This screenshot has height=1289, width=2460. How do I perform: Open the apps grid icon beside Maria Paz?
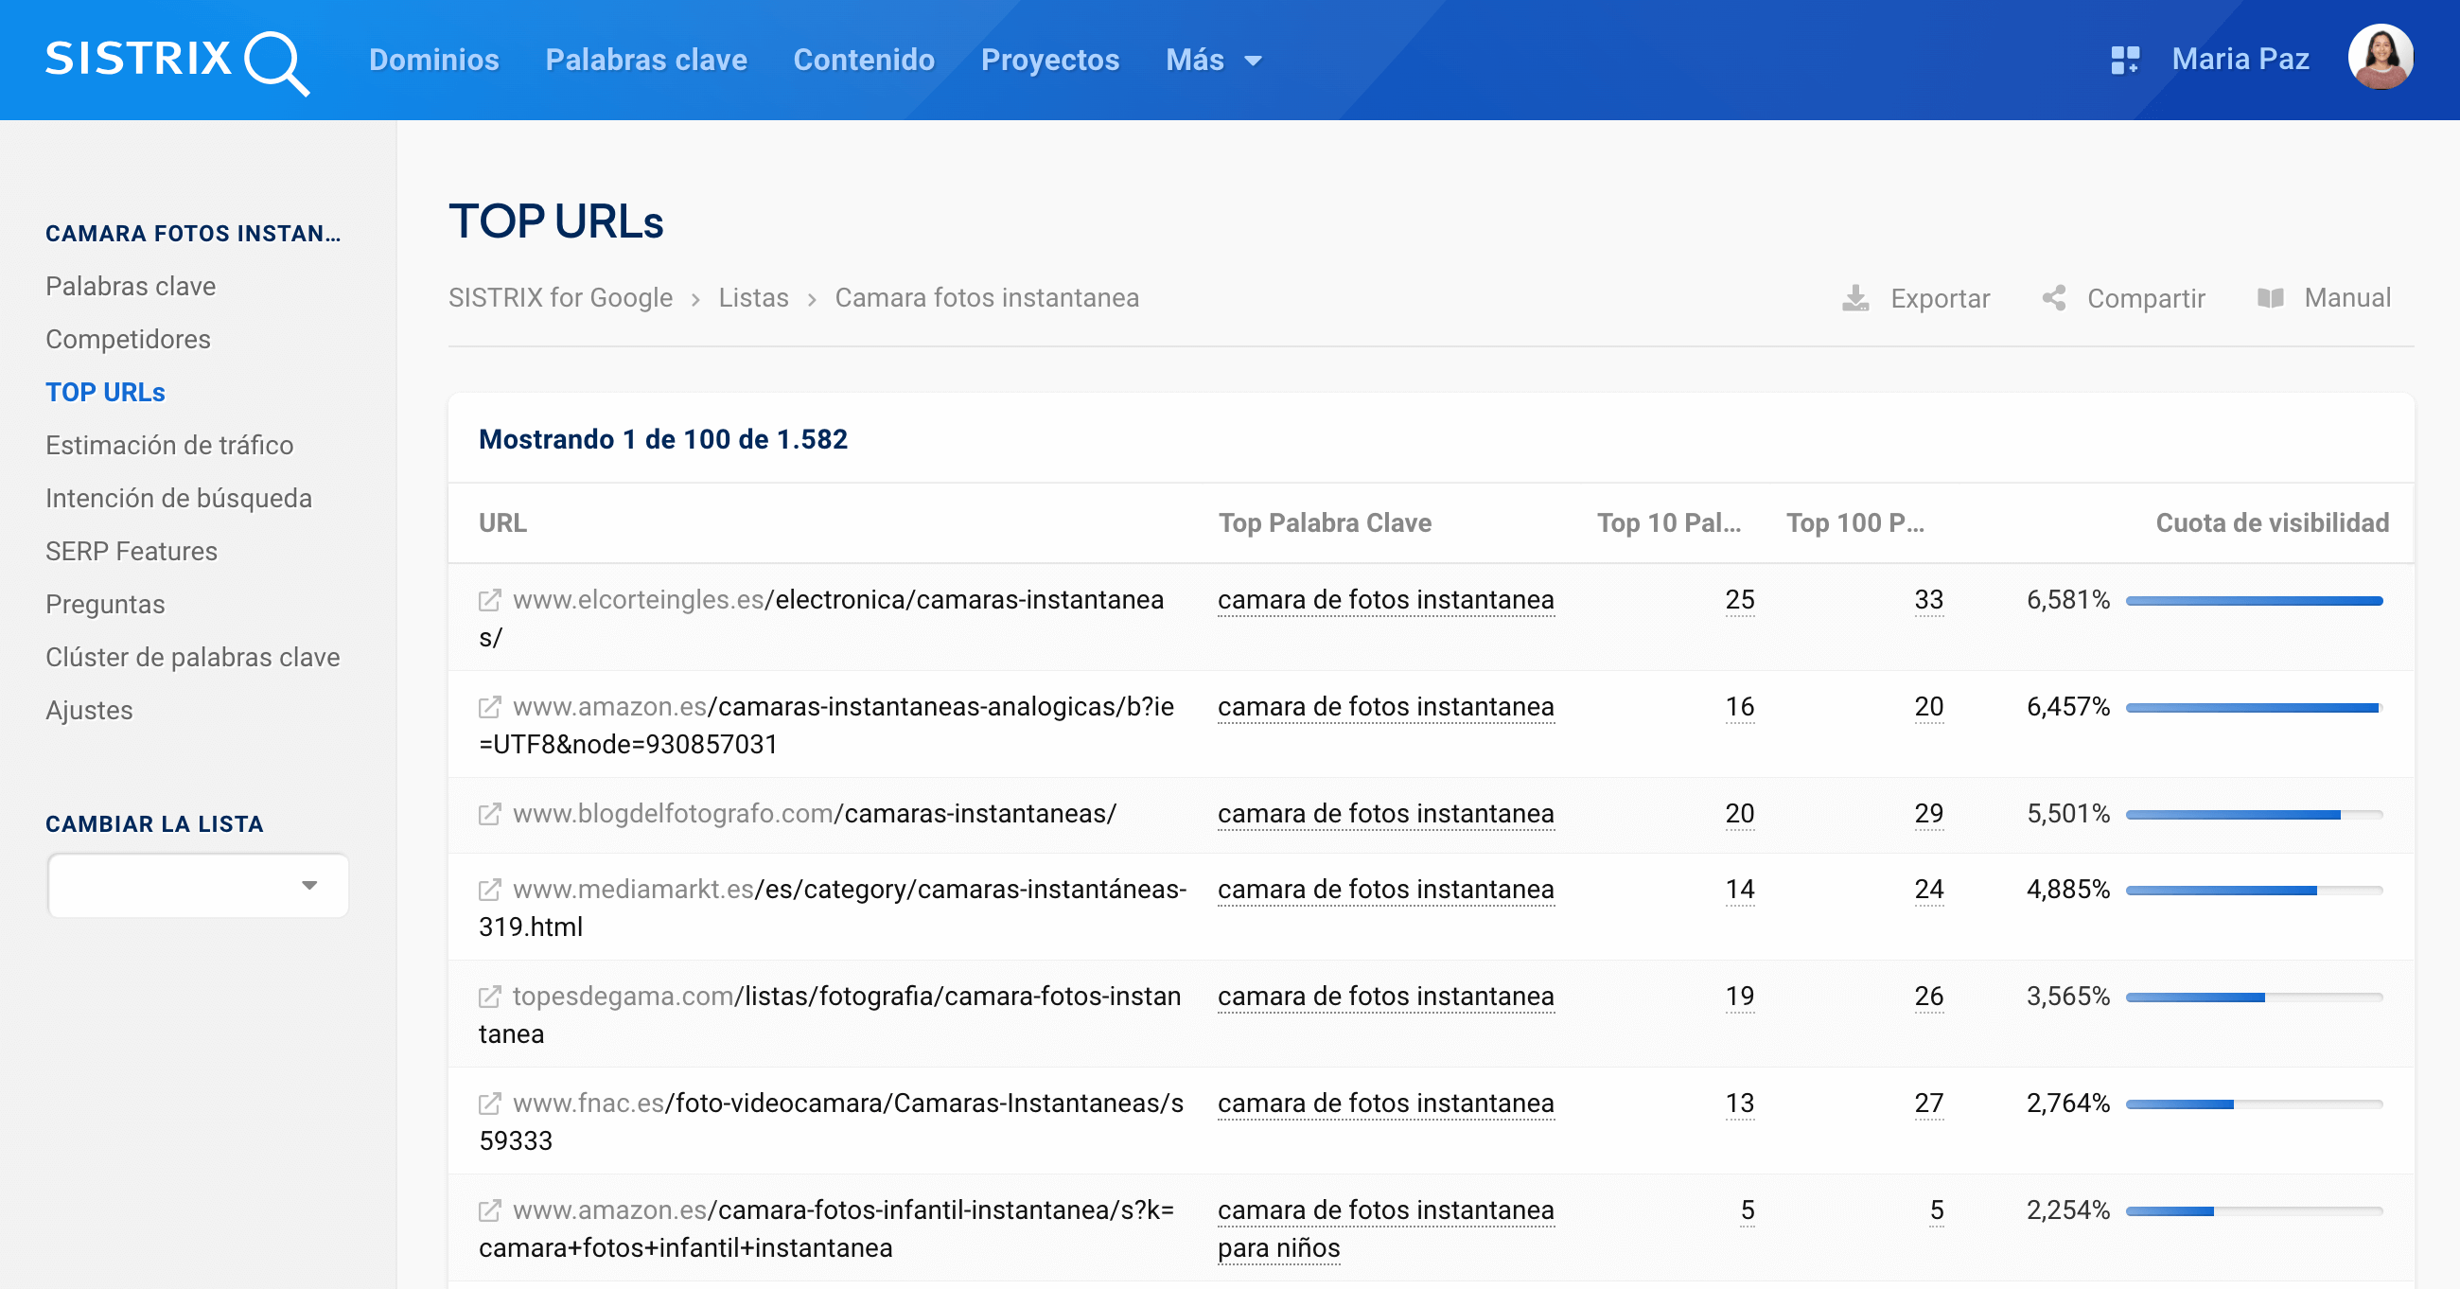2124,61
